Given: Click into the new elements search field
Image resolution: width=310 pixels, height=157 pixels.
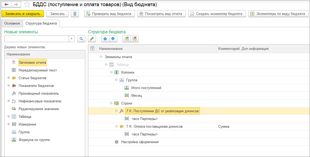Looking at the screenshot, I should coord(37,39).
